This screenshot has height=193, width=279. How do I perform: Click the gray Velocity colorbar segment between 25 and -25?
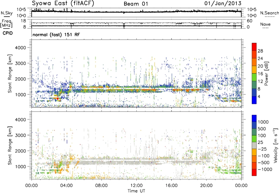coord(254,145)
